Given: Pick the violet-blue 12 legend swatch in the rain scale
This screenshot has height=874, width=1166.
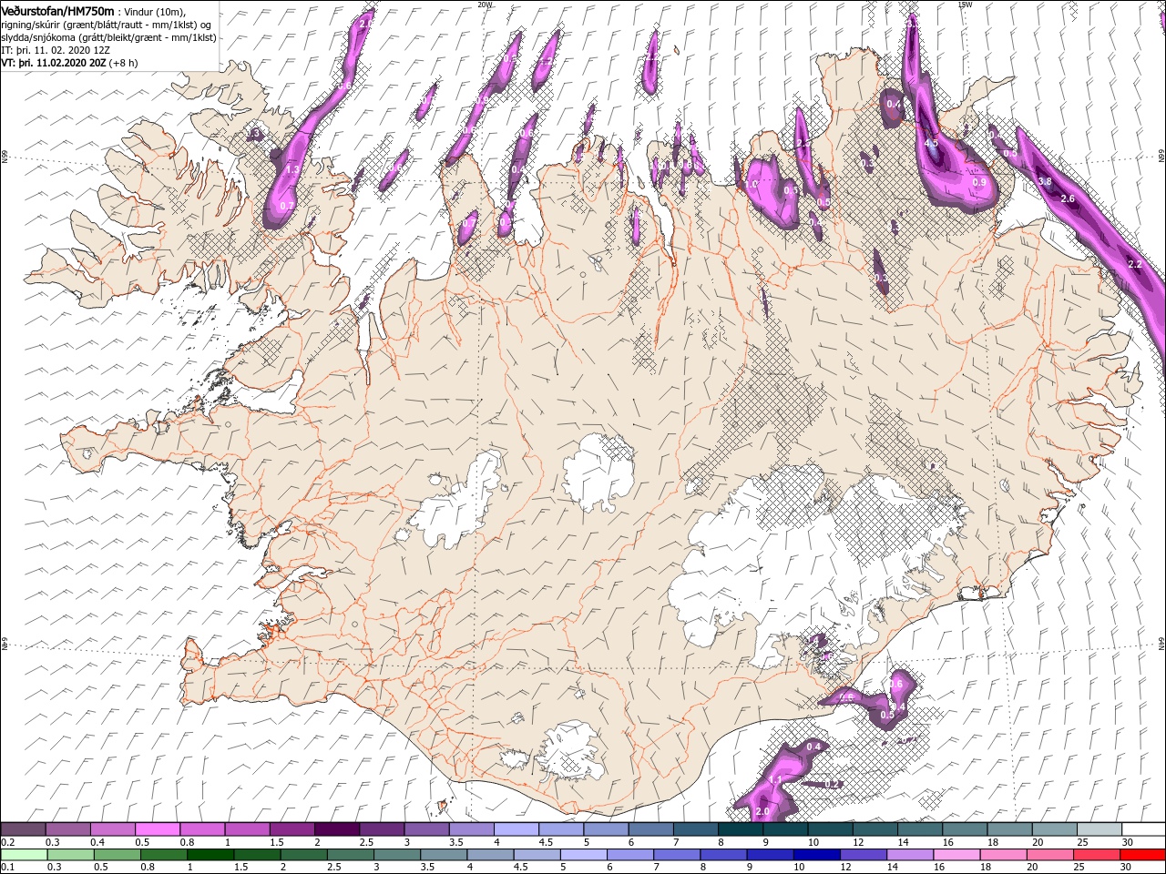Looking at the screenshot, I should (863, 854).
